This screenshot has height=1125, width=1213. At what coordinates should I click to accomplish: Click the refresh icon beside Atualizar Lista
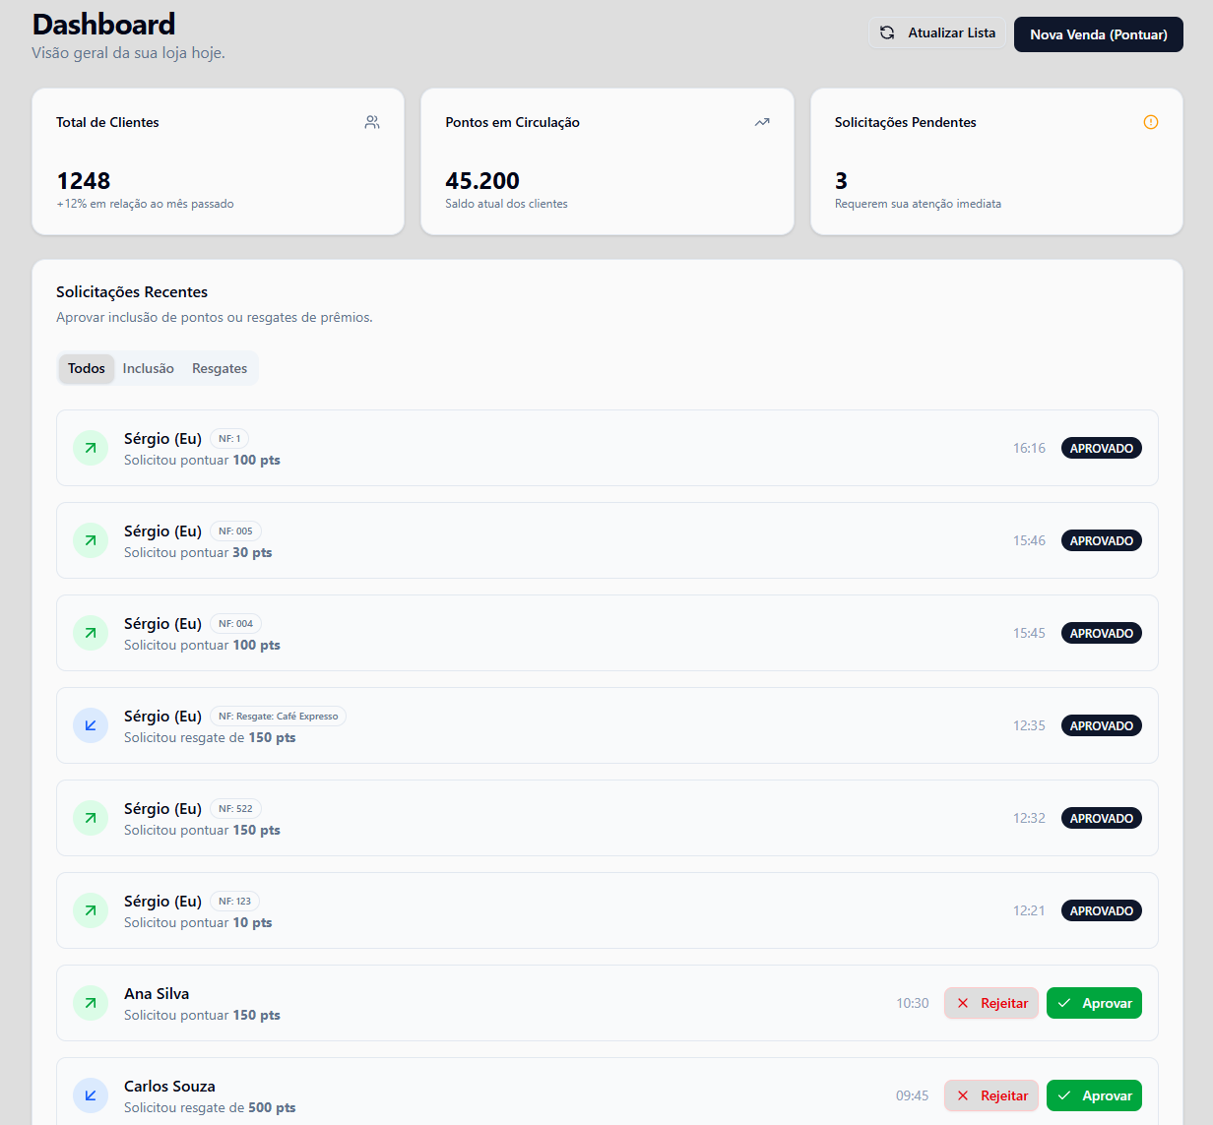tap(887, 32)
